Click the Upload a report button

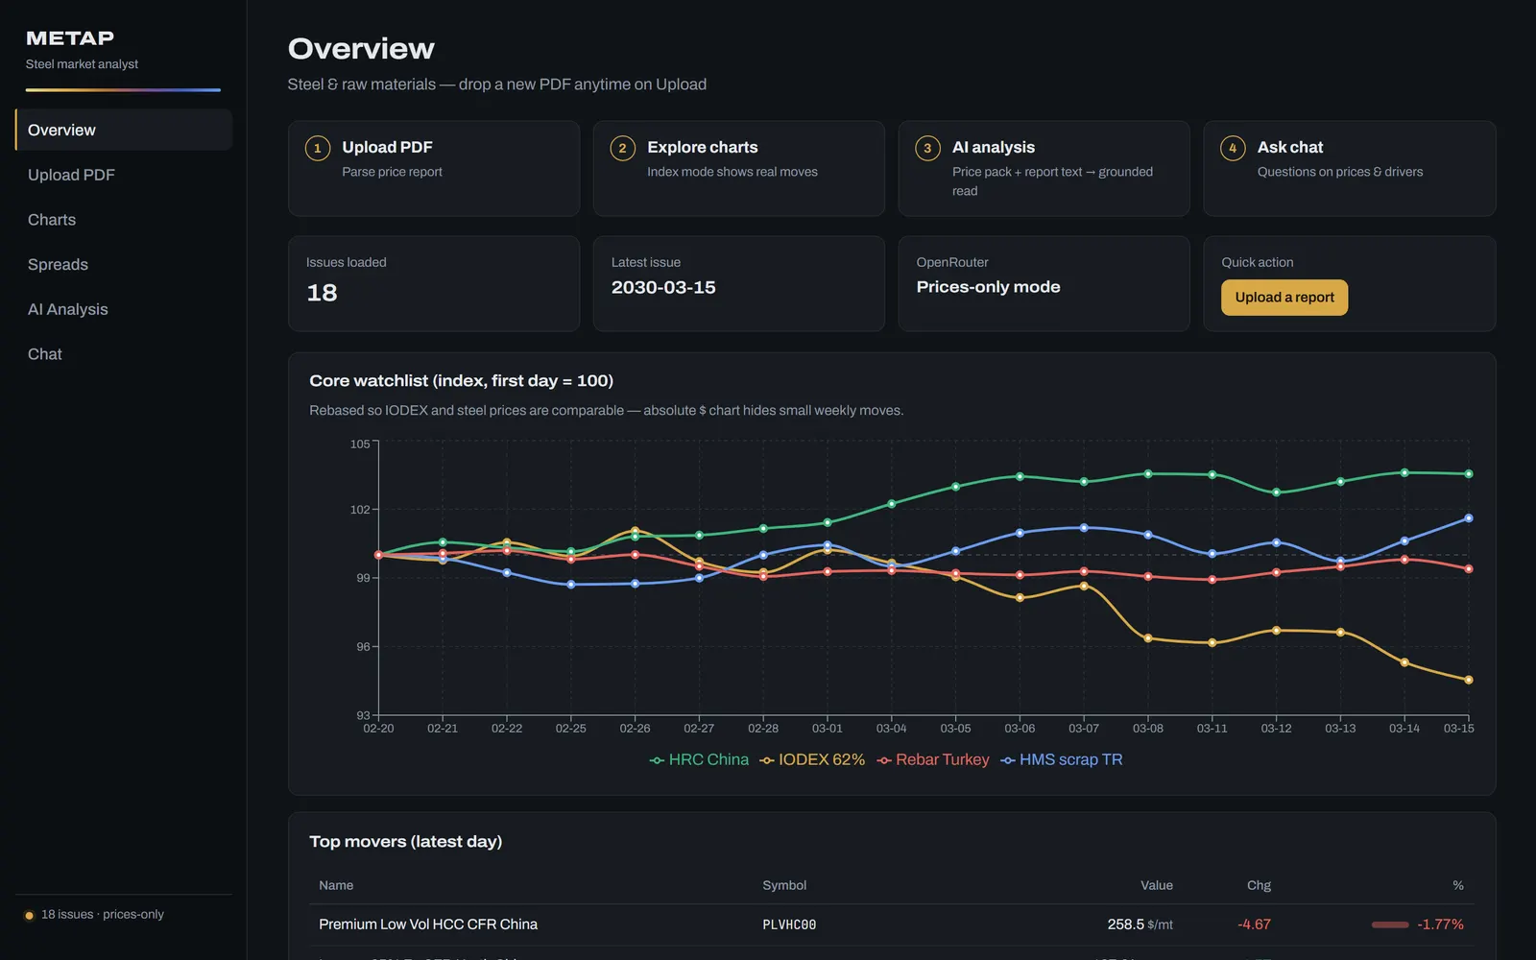(x=1284, y=298)
